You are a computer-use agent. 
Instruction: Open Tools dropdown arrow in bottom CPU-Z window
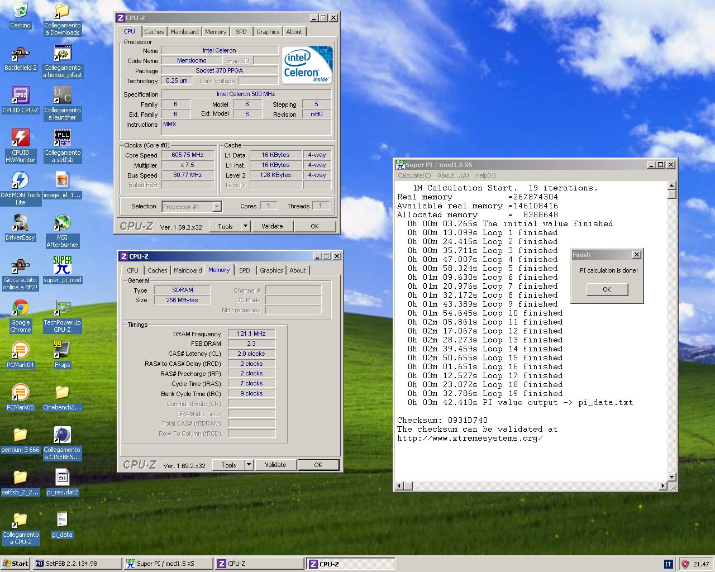249,465
